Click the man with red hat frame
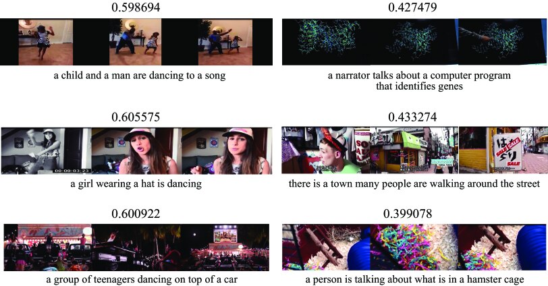 click(x=326, y=150)
